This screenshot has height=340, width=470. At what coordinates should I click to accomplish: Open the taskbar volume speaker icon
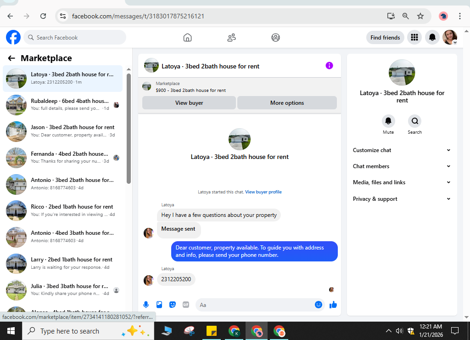click(399, 331)
